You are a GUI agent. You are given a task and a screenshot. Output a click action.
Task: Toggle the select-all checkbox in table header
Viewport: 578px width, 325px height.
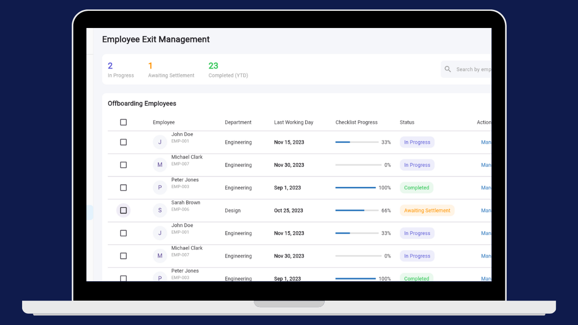pyautogui.click(x=123, y=122)
